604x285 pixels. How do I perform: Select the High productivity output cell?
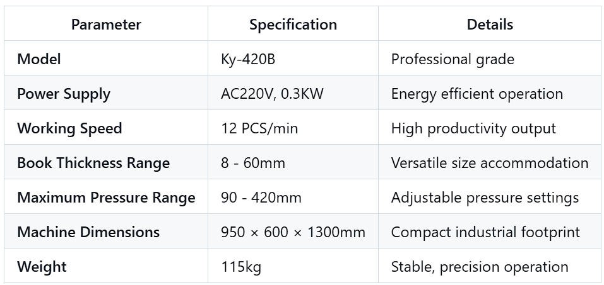coord(473,128)
